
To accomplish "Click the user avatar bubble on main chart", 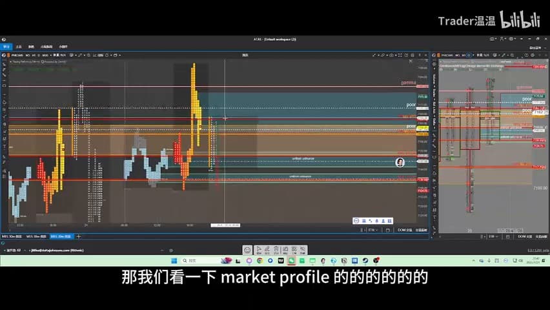I will click(x=400, y=162).
